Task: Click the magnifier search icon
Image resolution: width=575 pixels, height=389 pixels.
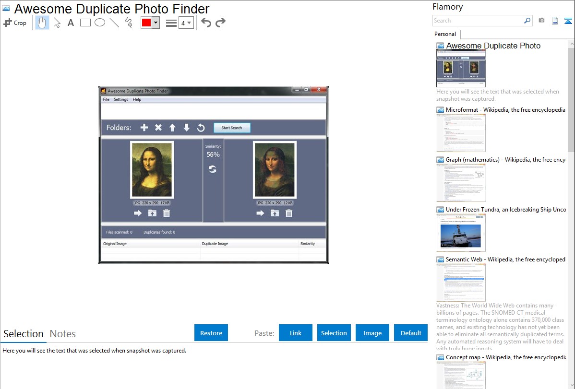Action: coord(527,21)
